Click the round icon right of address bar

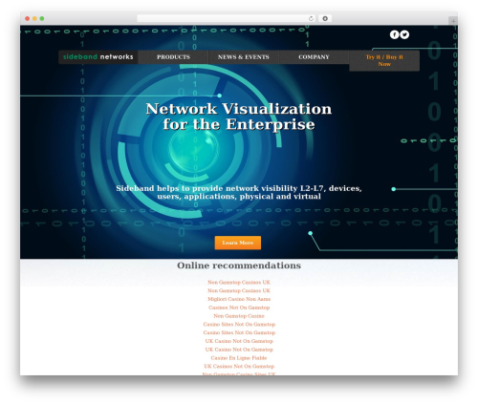[x=325, y=18]
